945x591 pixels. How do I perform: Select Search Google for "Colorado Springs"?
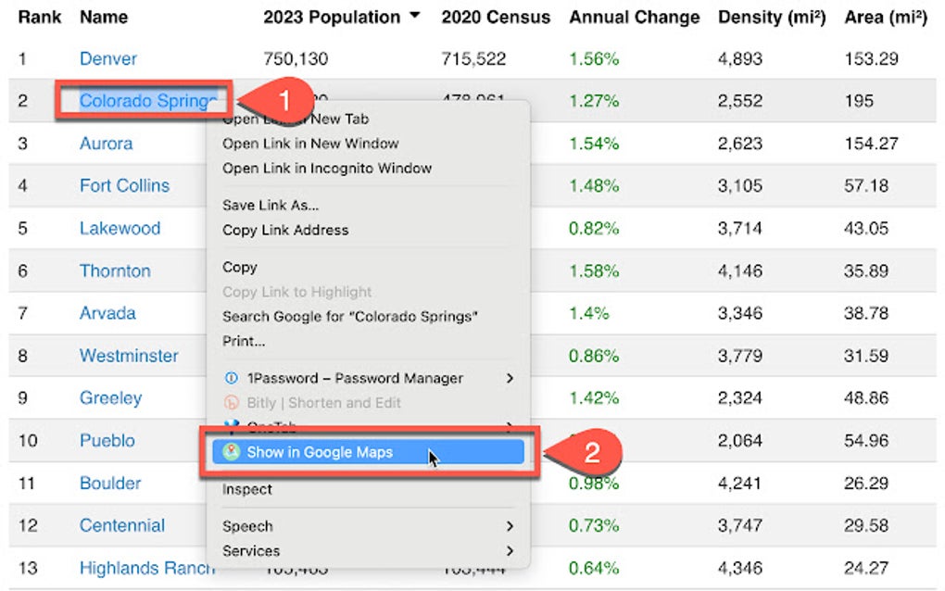coord(350,316)
